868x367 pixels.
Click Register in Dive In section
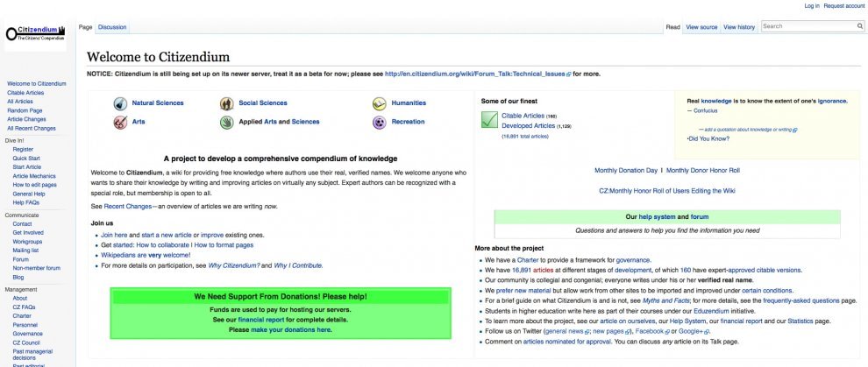point(24,149)
